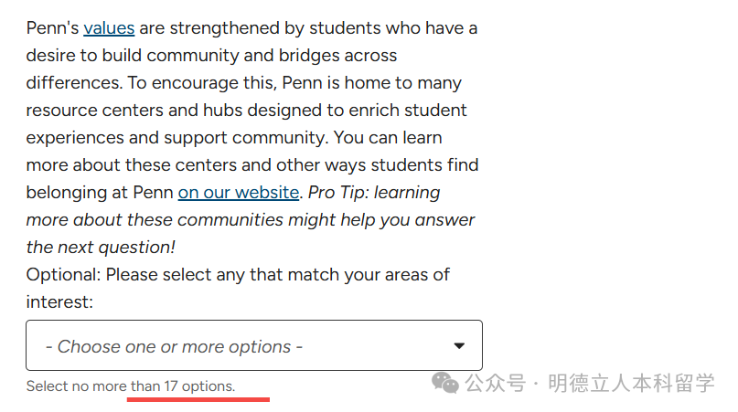738x412 pixels.
Task: Click the word "interest:" above the dropdown
Action: tap(59, 302)
